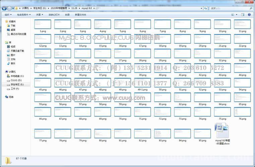Select the 1.png thumbnail

coord(43,24)
